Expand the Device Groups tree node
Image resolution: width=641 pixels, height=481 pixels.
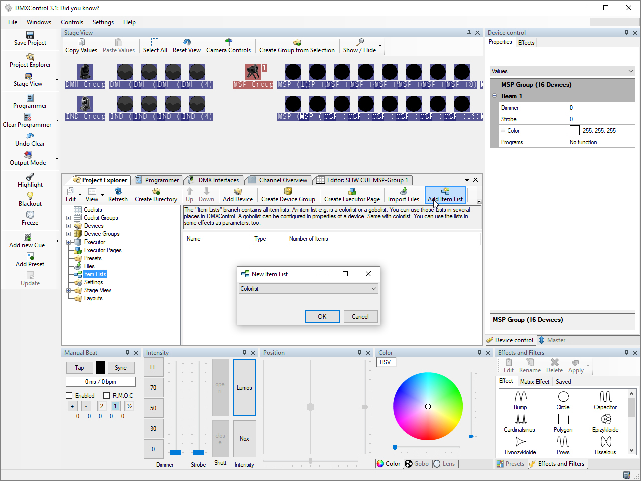69,234
